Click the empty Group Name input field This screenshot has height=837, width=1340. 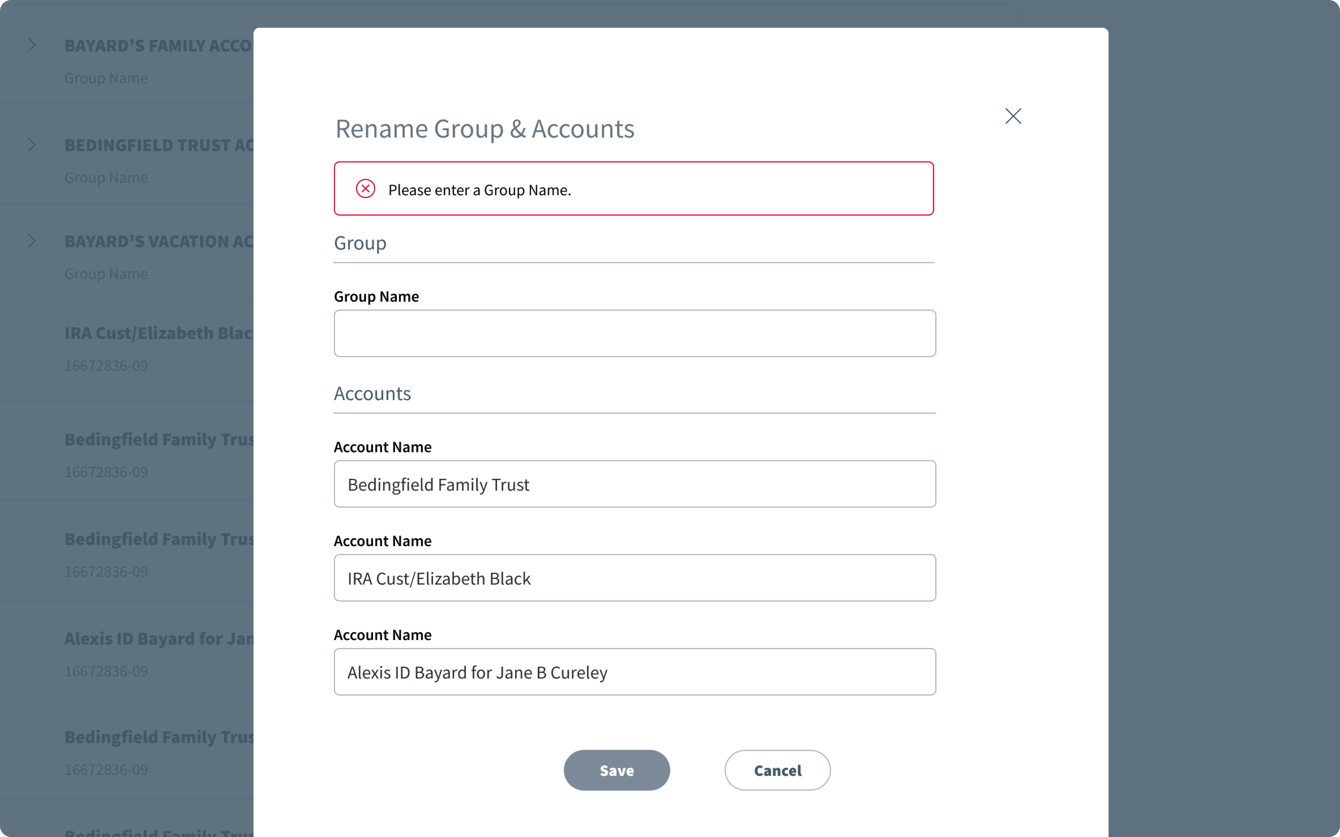[x=634, y=333]
